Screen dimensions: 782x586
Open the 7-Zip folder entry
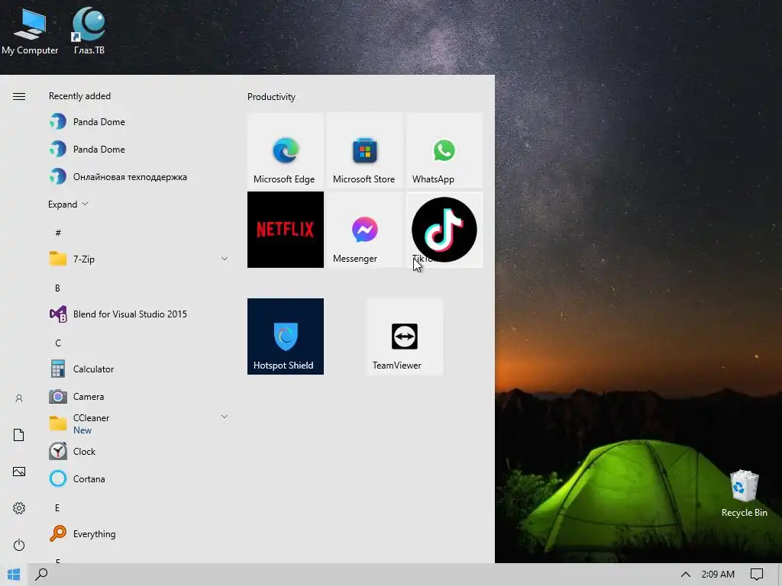pos(138,259)
